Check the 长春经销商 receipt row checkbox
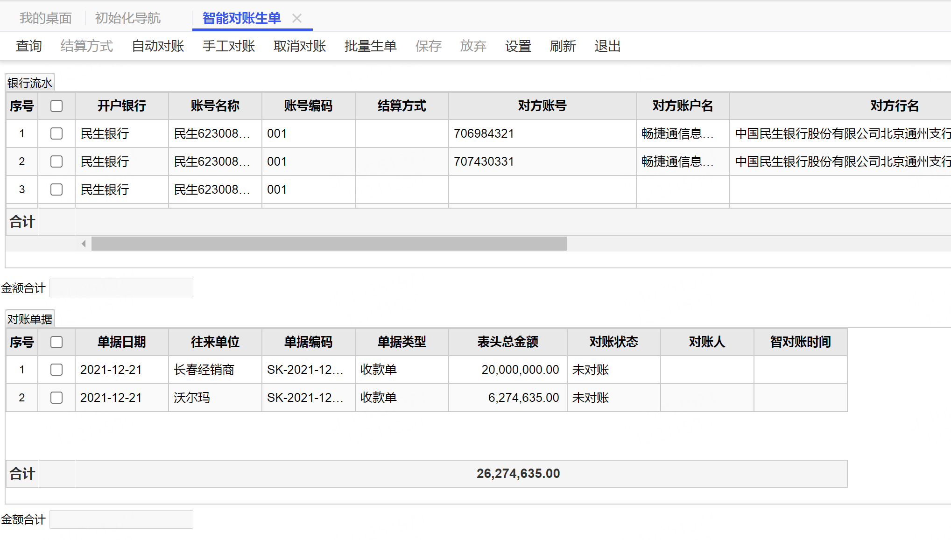 (x=56, y=370)
